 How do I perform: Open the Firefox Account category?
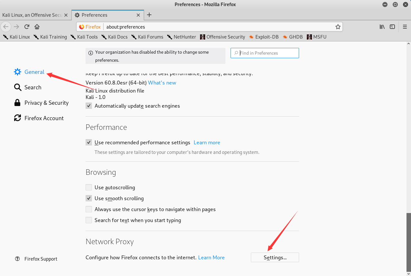click(39, 118)
